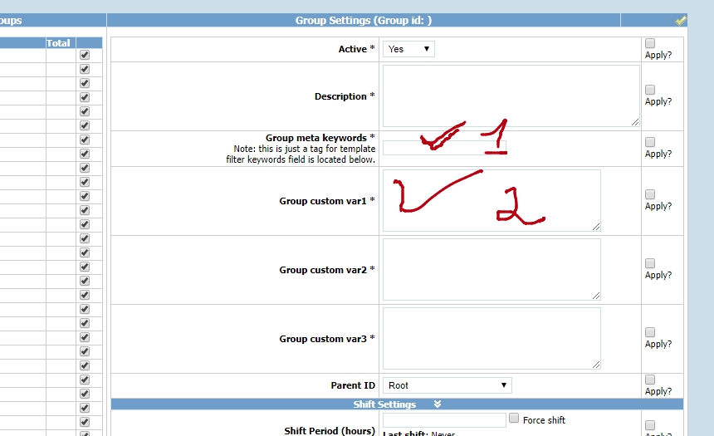Focus the Description text area
Image resolution: width=714 pixels, height=436 pixels.
[x=511, y=96]
